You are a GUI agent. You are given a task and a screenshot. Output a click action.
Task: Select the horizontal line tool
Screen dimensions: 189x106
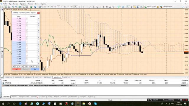(87, 7)
